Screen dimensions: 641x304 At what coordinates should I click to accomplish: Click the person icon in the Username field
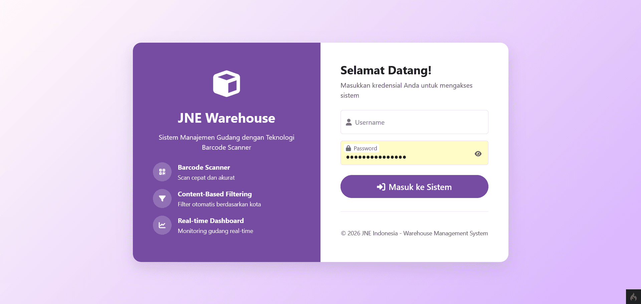point(349,122)
